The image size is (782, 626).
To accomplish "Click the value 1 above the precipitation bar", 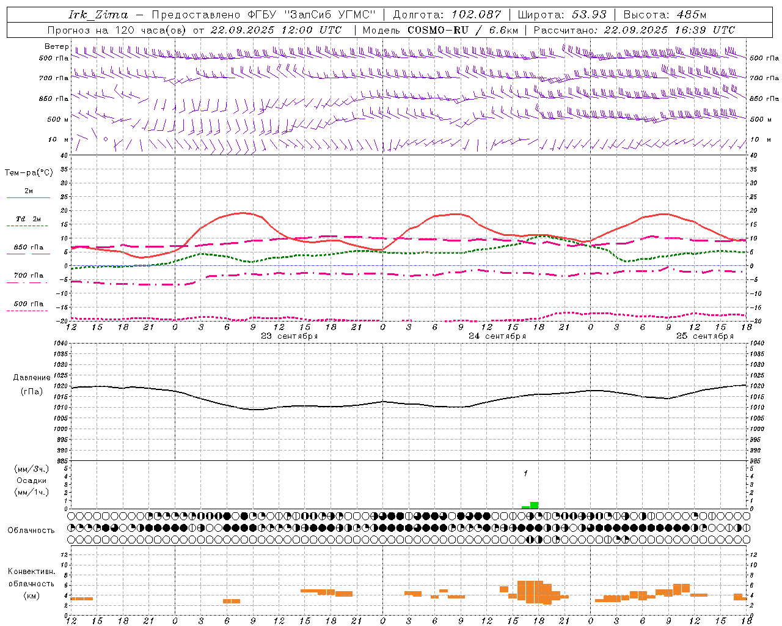I will [x=525, y=473].
